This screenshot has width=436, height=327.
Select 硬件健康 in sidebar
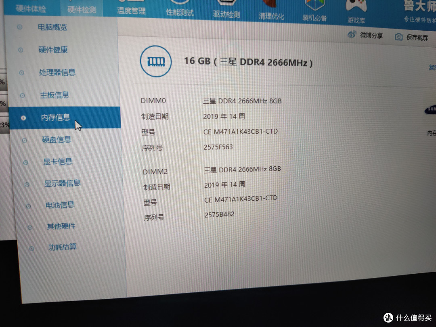pyautogui.click(x=53, y=50)
